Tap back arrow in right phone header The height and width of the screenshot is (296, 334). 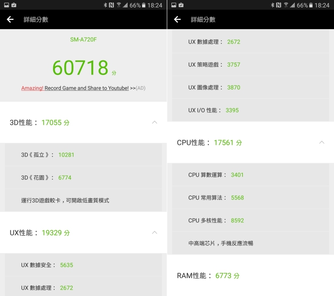tap(177, 20)
